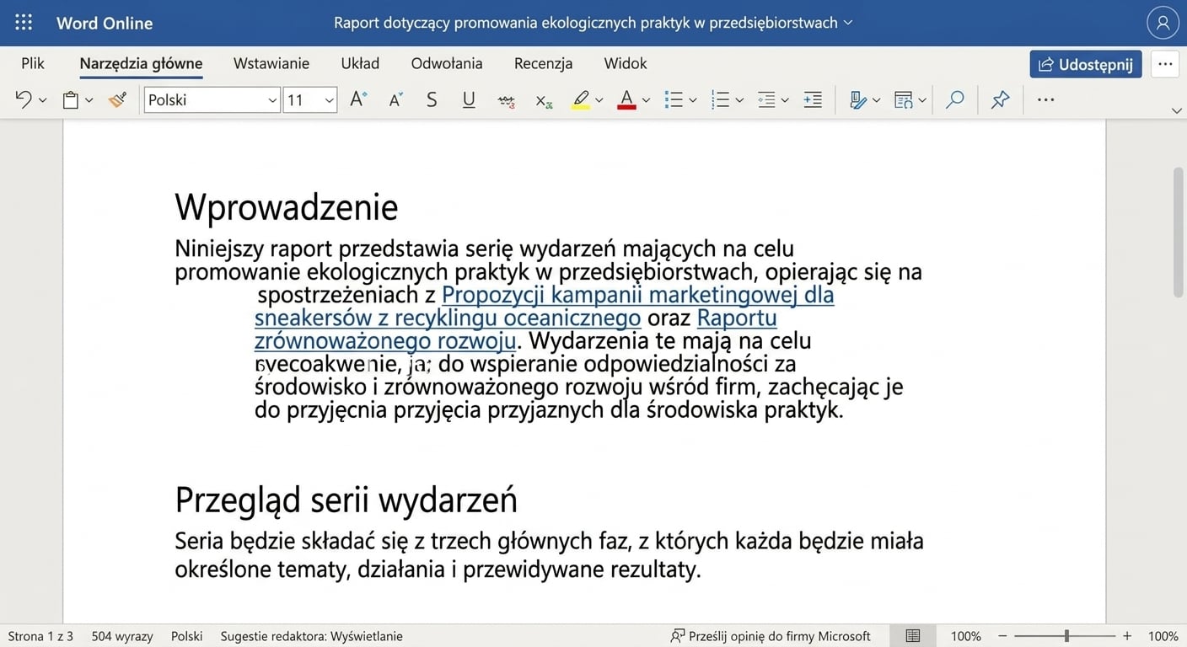The image size is (1187, 647).
Task: Click the 100% value right of the zoom slider
Action: pyautogui.click(x=1163, y=636)
